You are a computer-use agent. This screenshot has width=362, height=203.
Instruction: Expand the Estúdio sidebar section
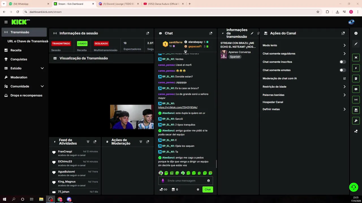tap(42, 68)
